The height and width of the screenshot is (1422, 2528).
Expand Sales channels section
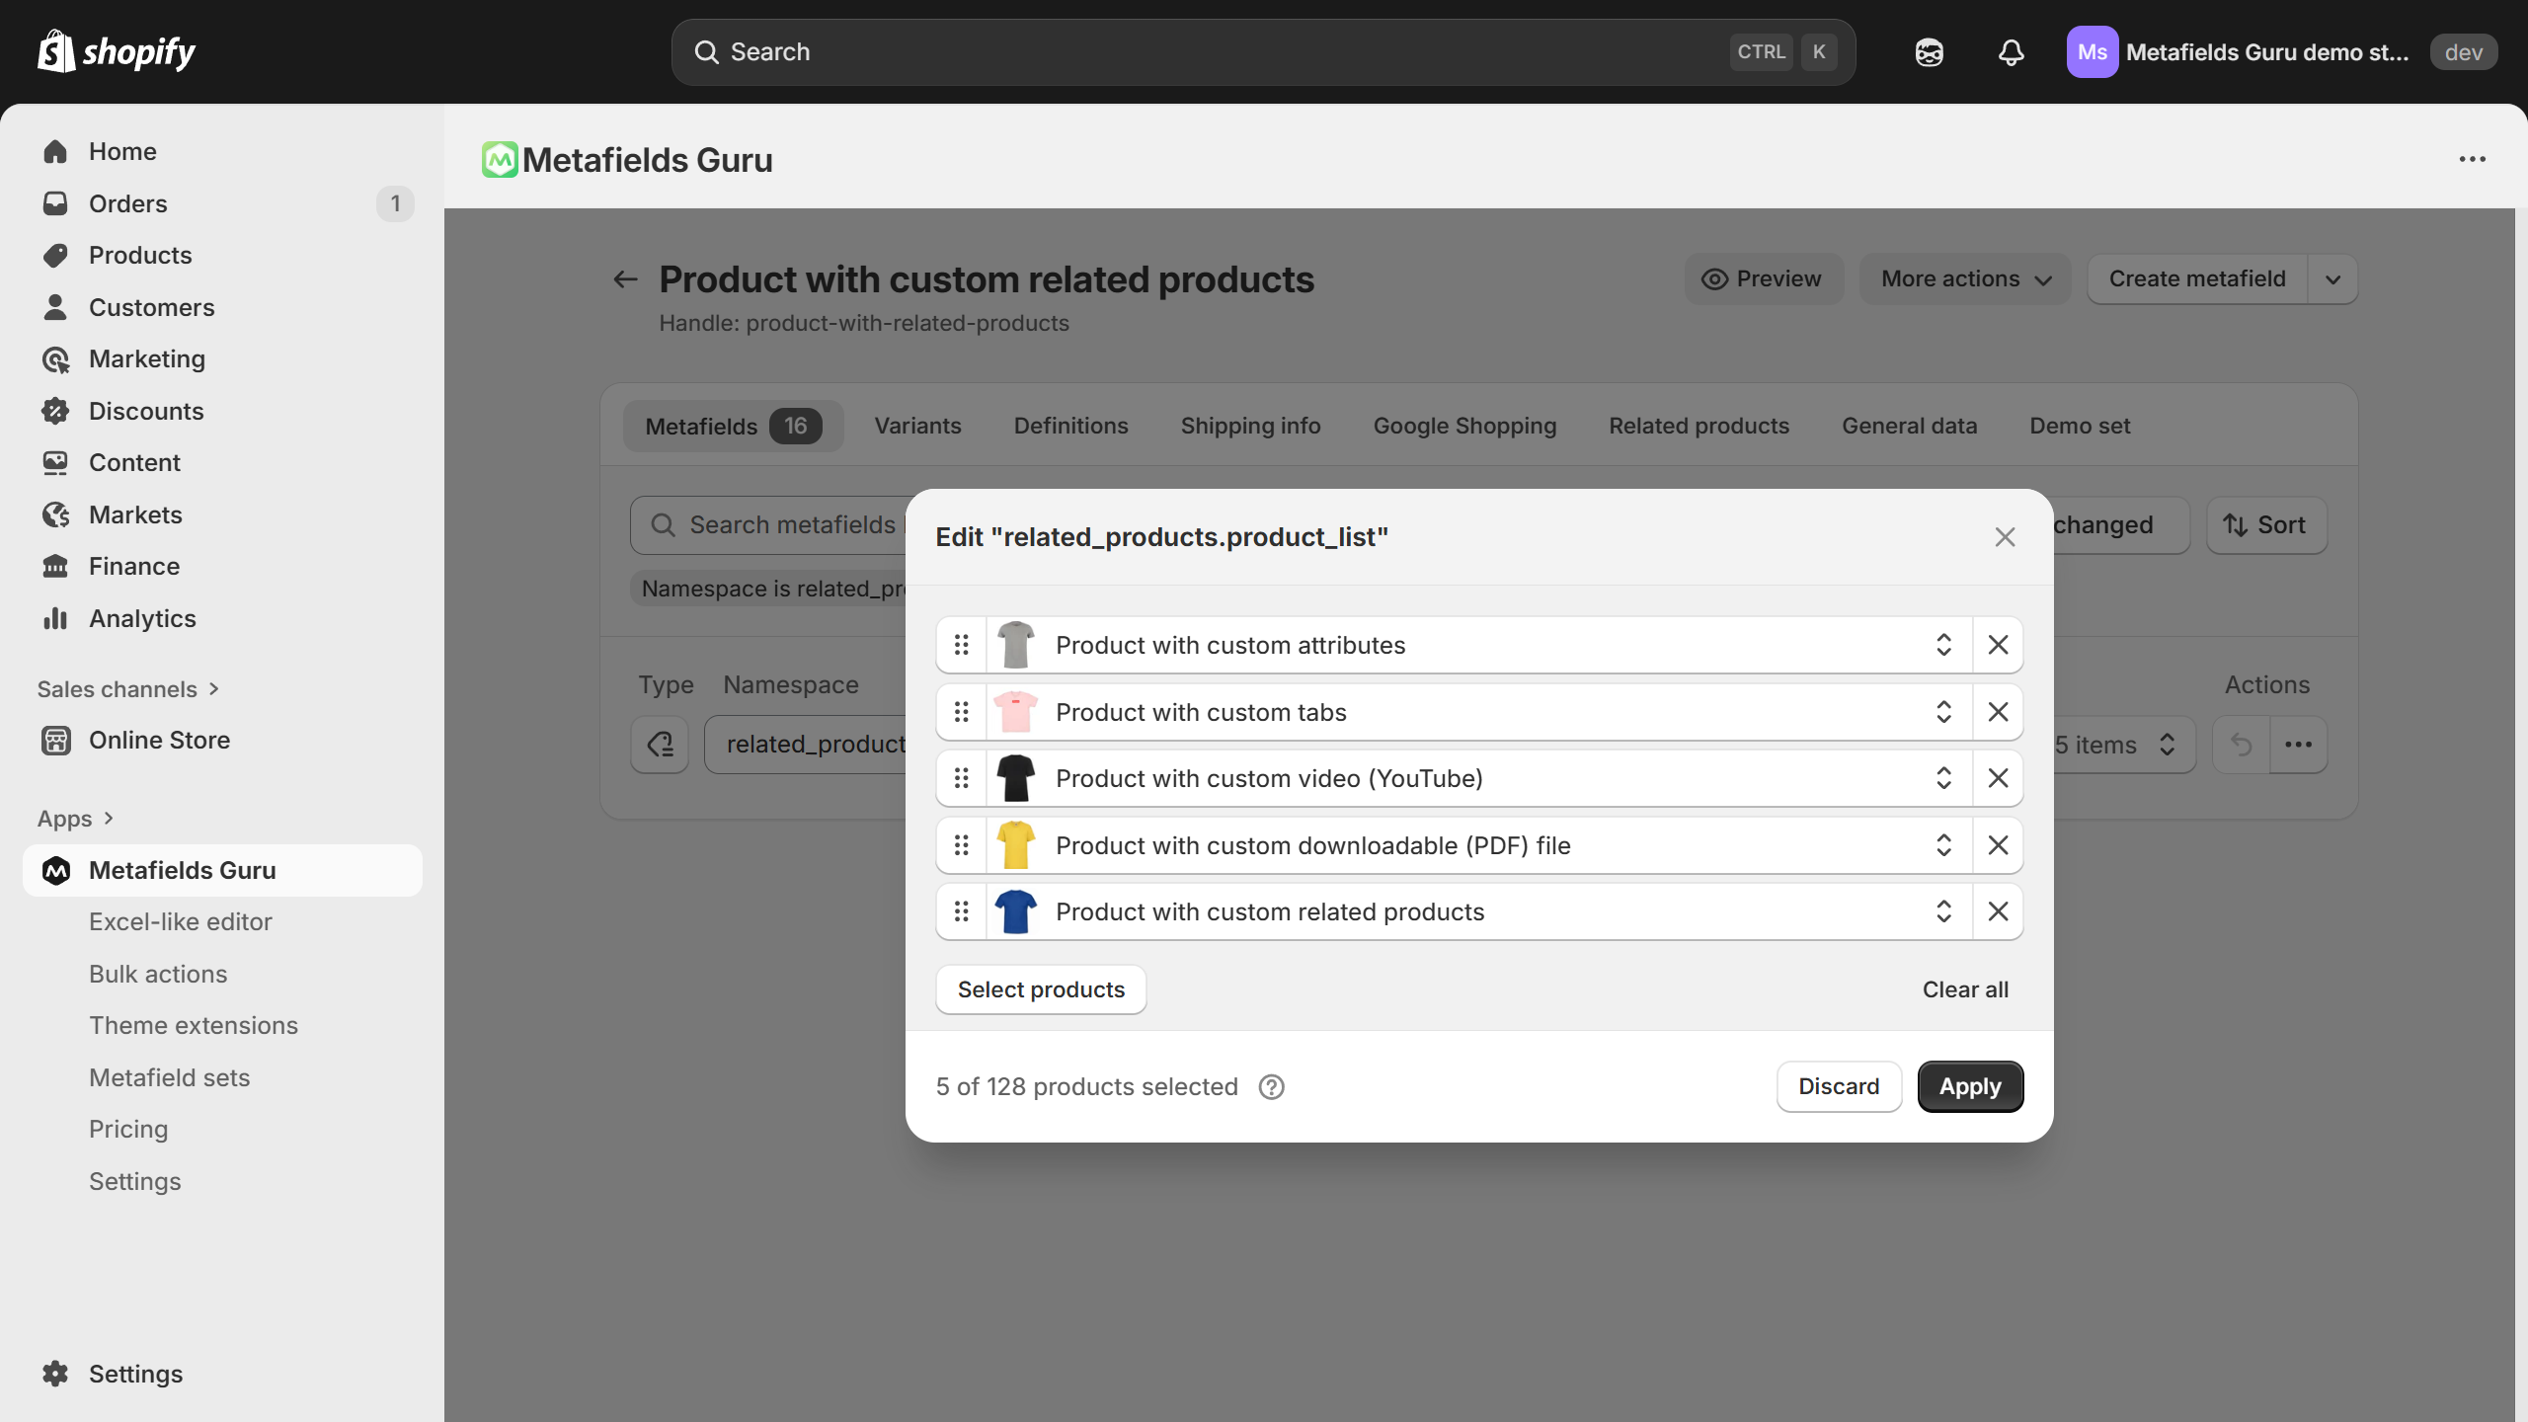[213, 689]
